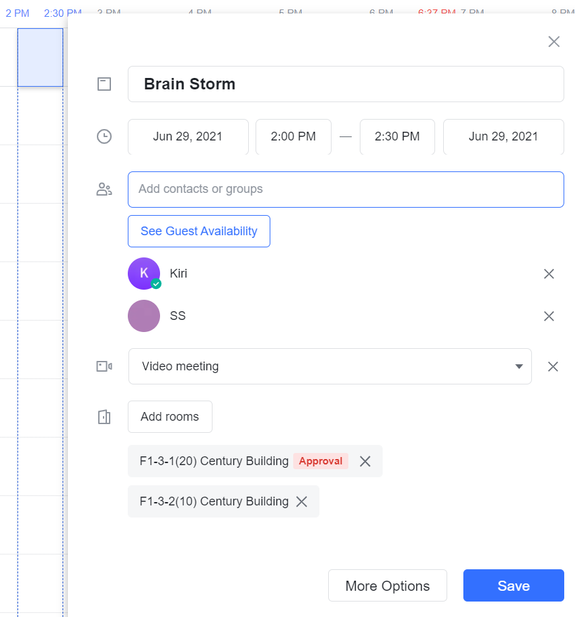Select the highlighted 2 PM calendar slot

pyautogui.click(x=40, y=58)
